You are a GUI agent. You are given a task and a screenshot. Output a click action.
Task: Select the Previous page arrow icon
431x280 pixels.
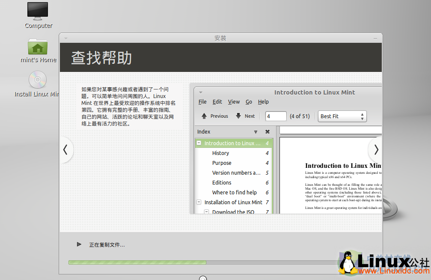(204, 116)
